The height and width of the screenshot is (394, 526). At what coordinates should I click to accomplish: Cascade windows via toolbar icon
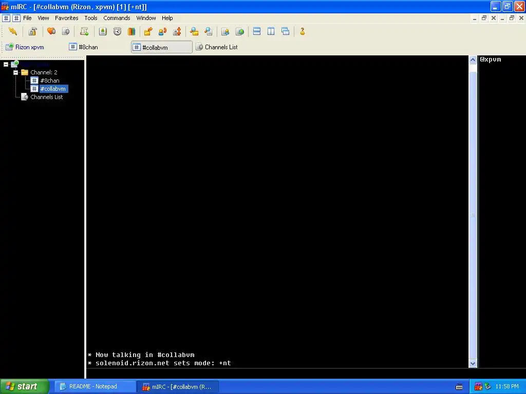point(286,31)
